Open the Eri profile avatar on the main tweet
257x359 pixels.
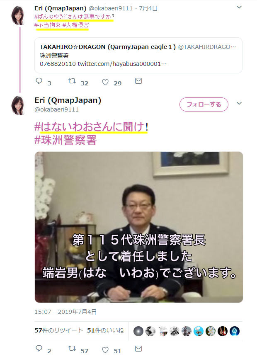coord(18,105)
